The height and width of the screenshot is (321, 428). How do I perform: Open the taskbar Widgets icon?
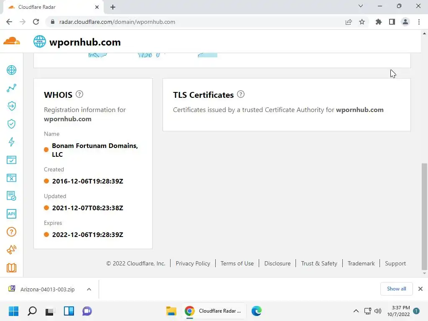pos(69,311)
